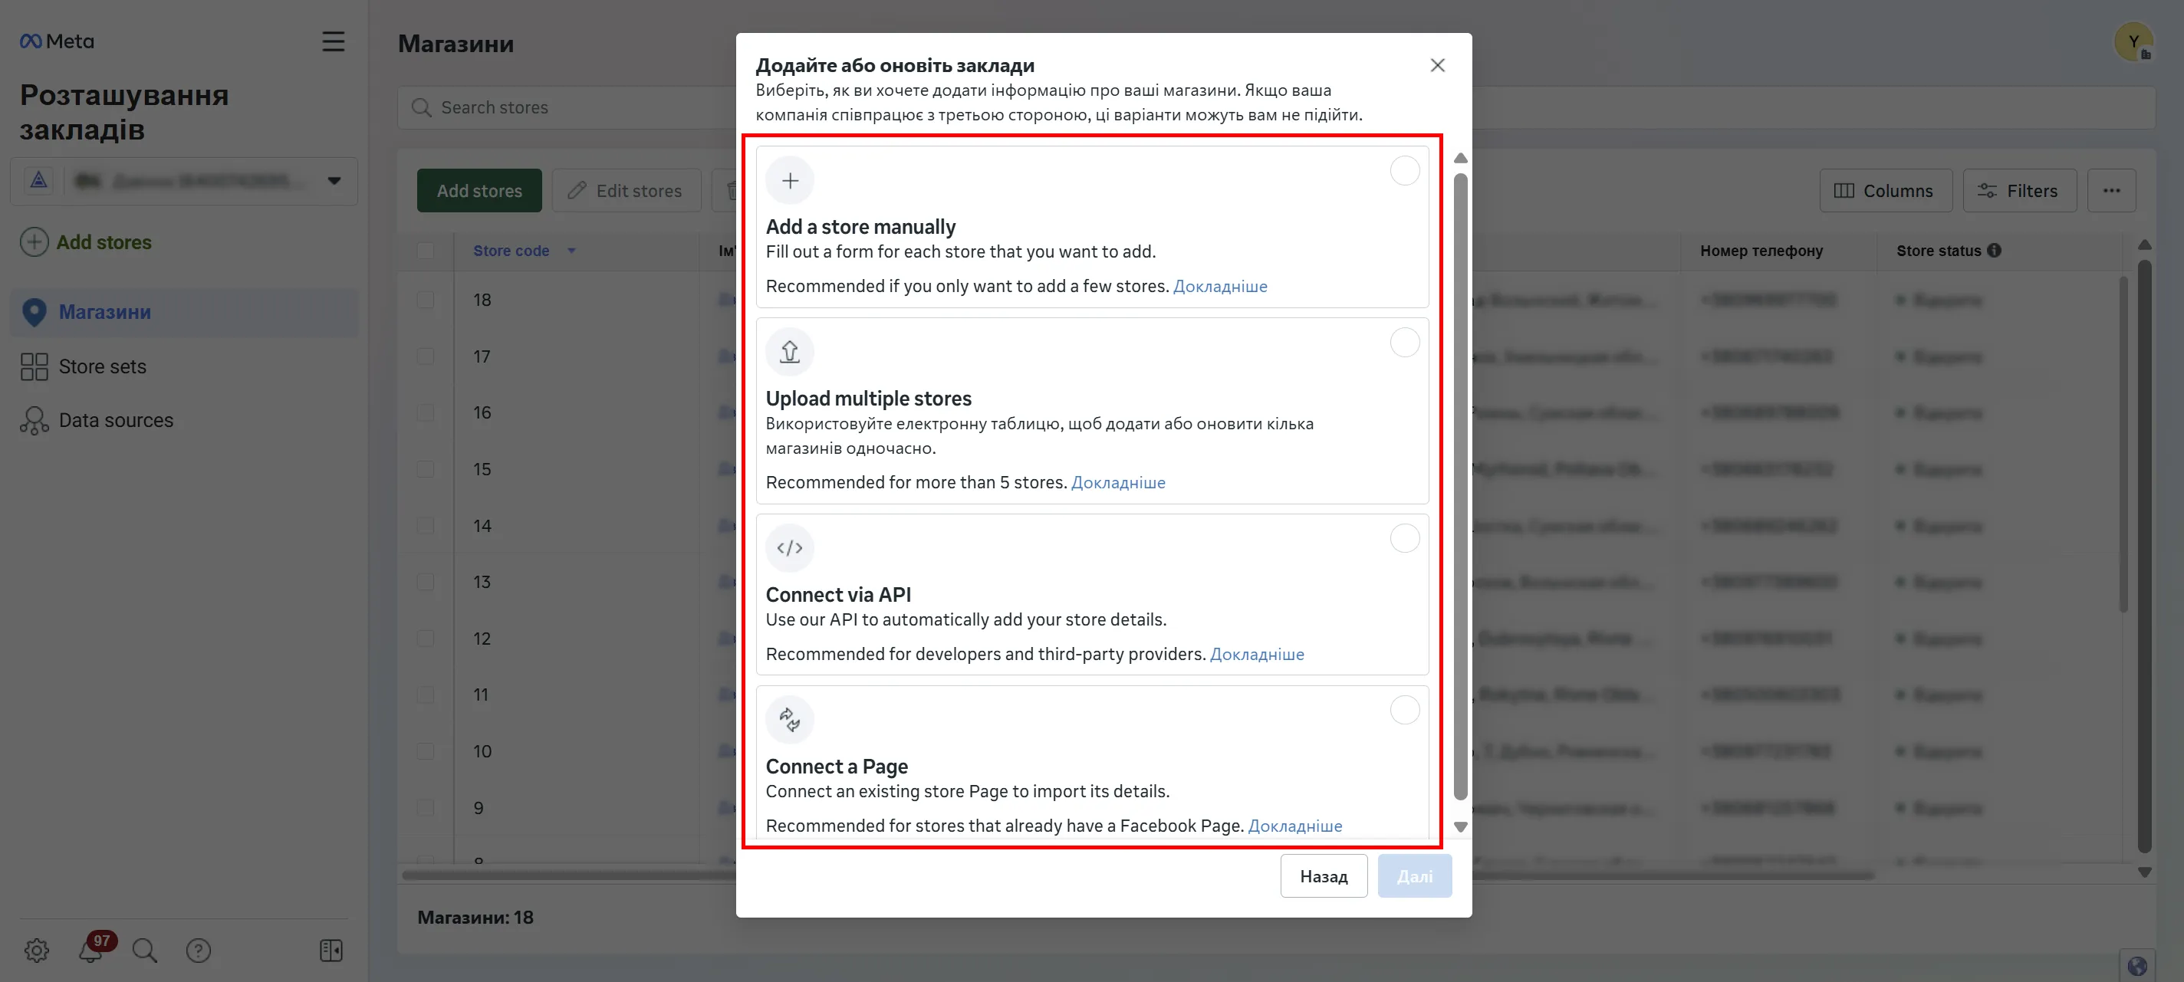This screenshot has width=2184, height=982.
Task: Click the search icon in the bottom toolbar
Action: point(144,950)
